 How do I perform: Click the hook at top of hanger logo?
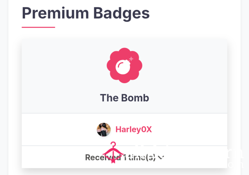pos(113,144)
